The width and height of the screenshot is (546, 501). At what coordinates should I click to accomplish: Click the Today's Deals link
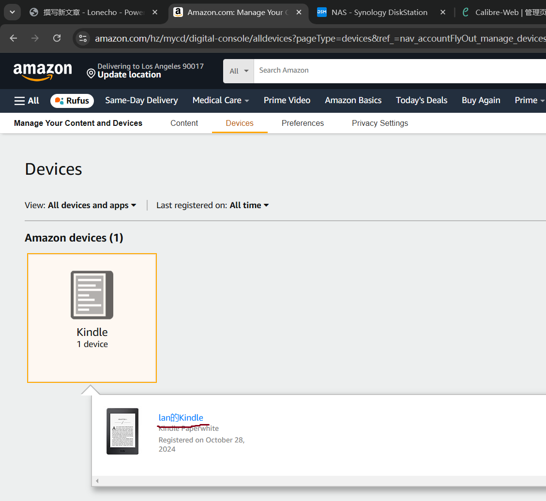pos(421,100)
